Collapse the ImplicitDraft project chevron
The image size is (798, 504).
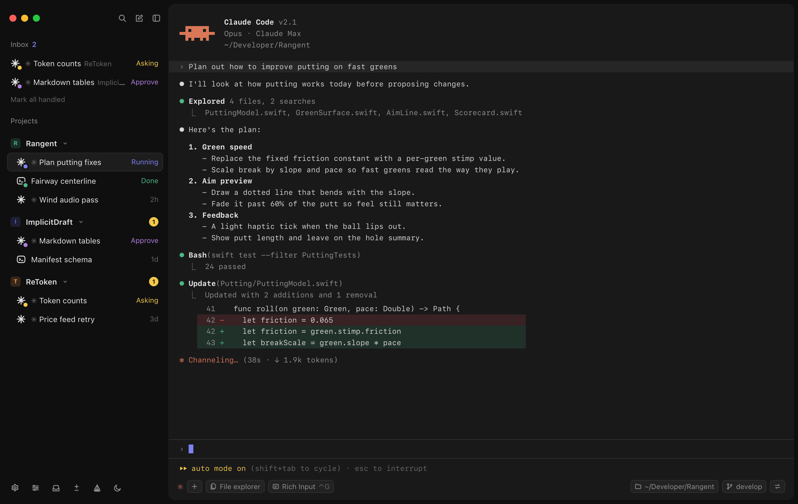[x=81, y=222]
